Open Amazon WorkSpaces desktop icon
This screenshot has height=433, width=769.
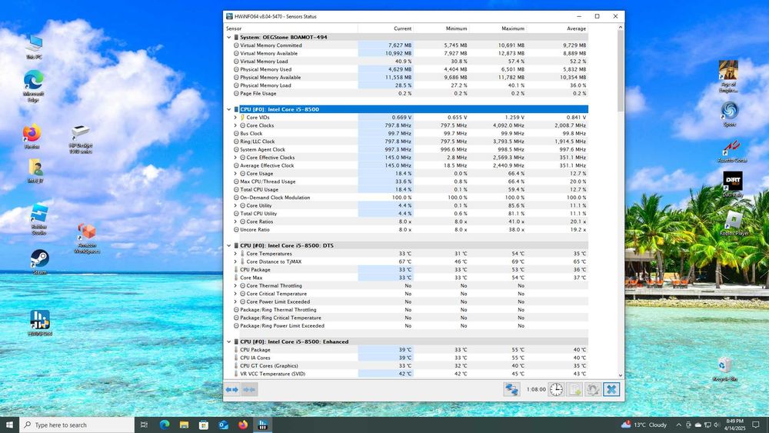87,238
